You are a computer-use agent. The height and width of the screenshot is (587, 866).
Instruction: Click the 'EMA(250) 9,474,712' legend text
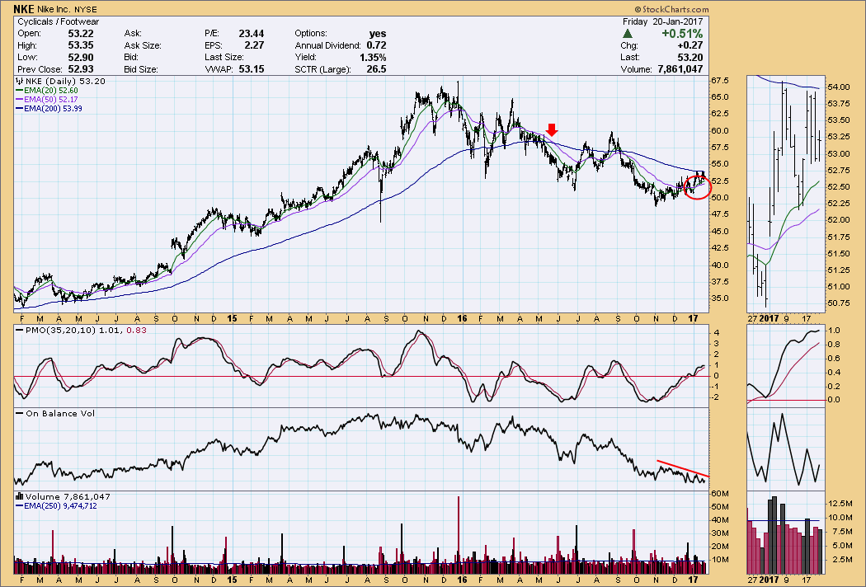[61, 506]
